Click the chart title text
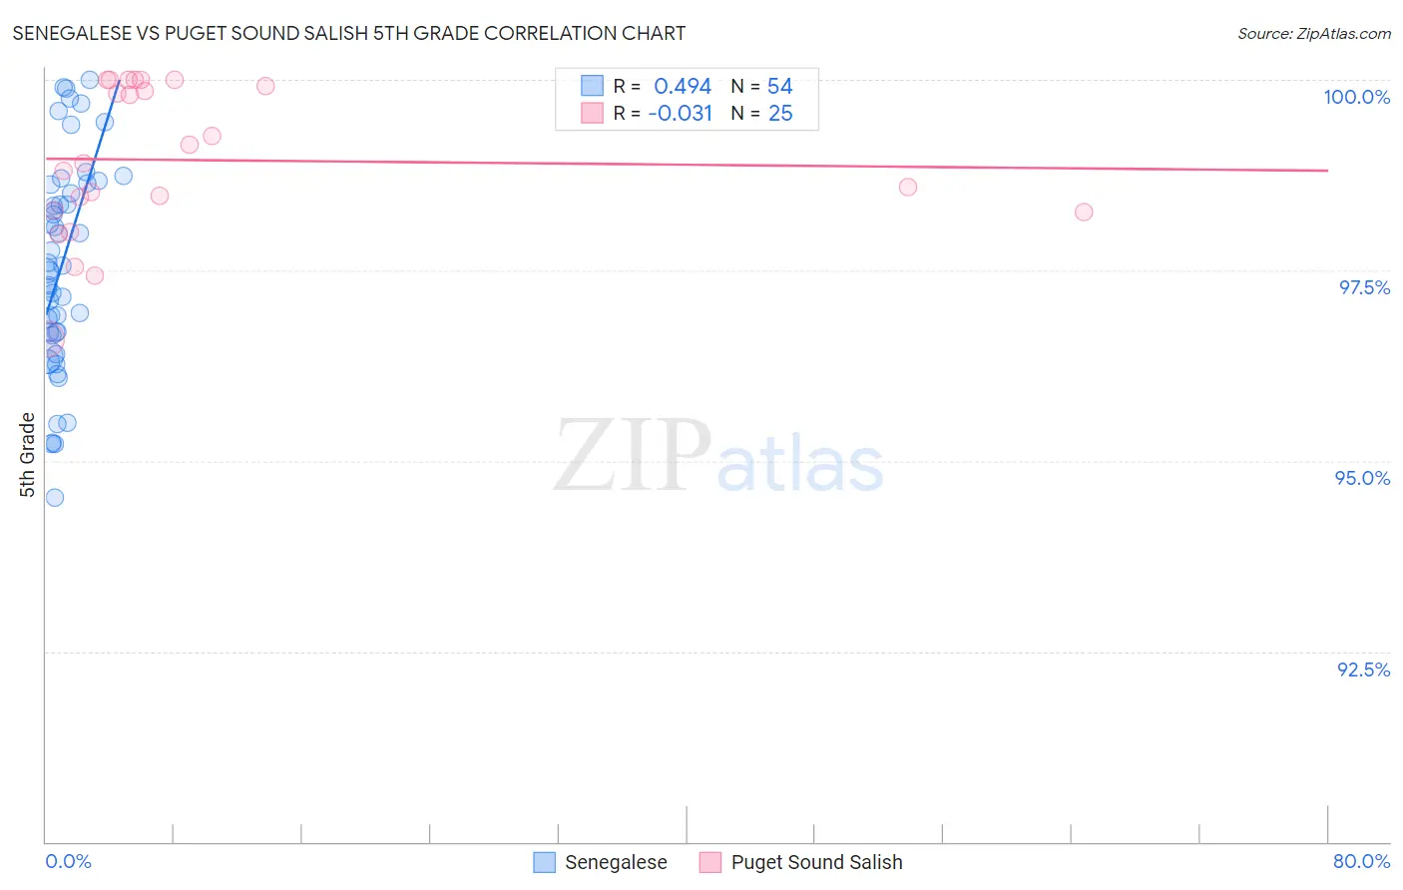Screen dimensions: 1403x890 [348, 33]
